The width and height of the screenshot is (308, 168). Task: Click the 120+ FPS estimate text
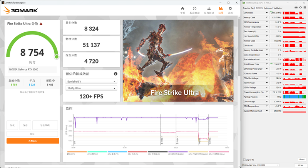91,96
